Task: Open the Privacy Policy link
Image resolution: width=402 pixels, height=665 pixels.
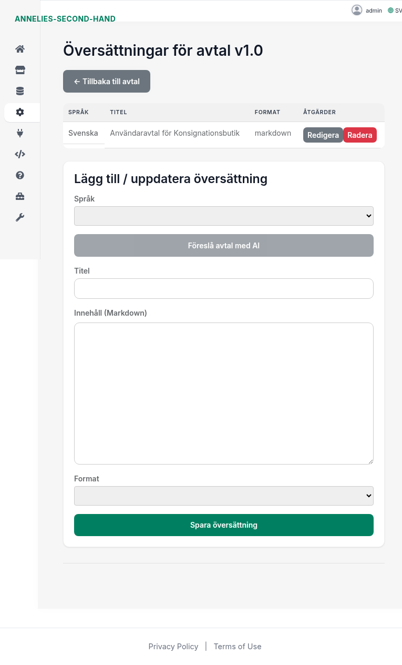Action: tap(173, 646)
